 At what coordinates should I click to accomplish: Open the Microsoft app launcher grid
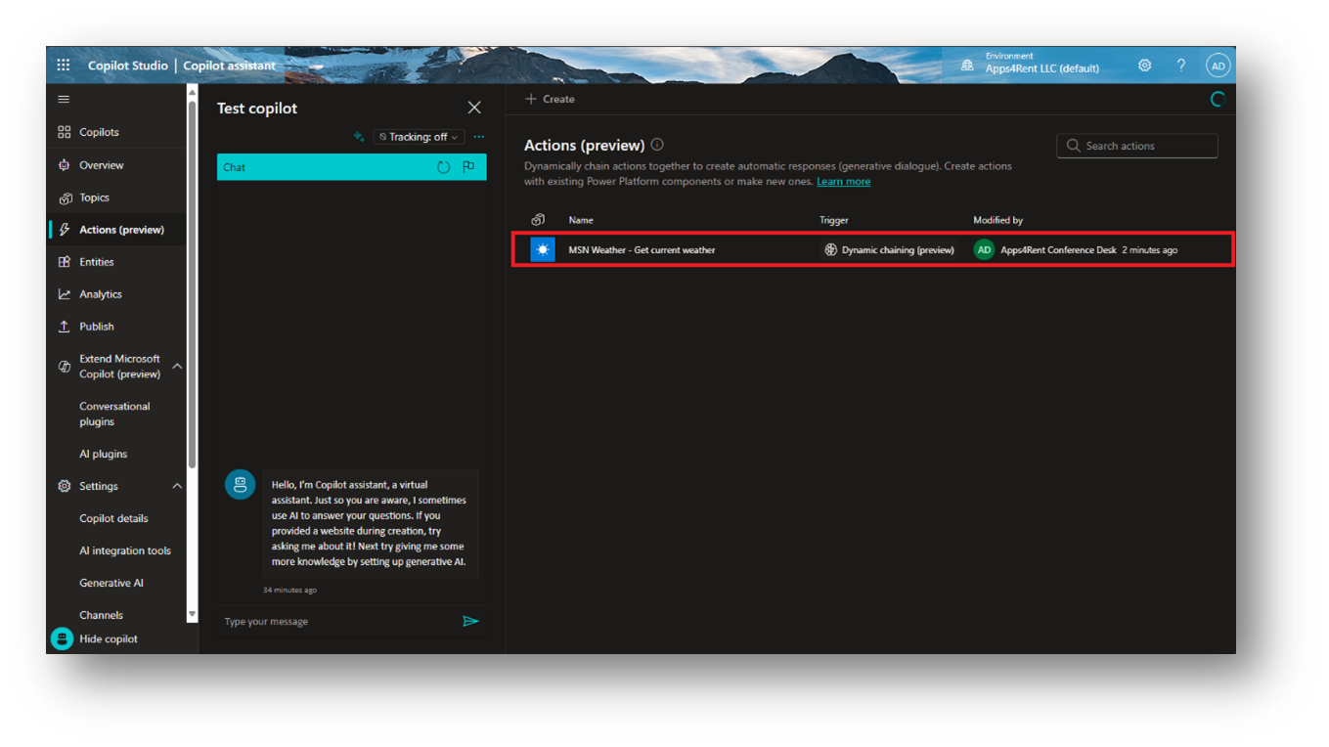click(x=63, y=65)
